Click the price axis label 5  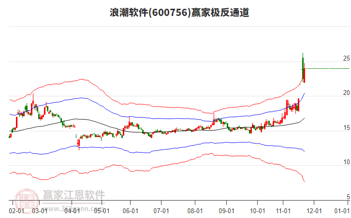(348, 197)
